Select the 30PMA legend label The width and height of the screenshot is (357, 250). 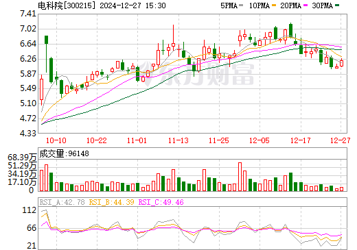(322, 5)
